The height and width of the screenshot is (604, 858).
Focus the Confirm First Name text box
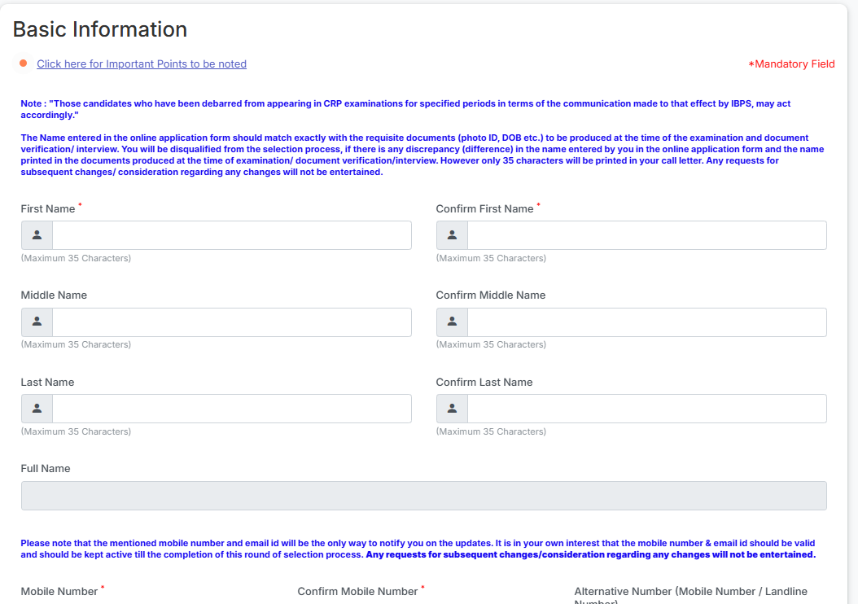pos(647,235)
